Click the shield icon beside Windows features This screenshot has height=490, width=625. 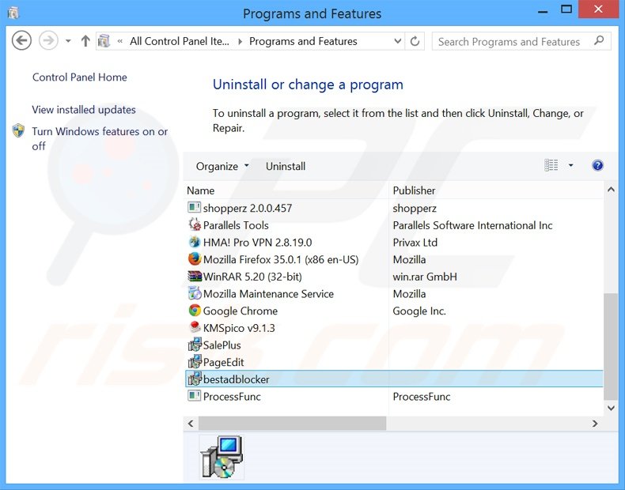(18, 131)
